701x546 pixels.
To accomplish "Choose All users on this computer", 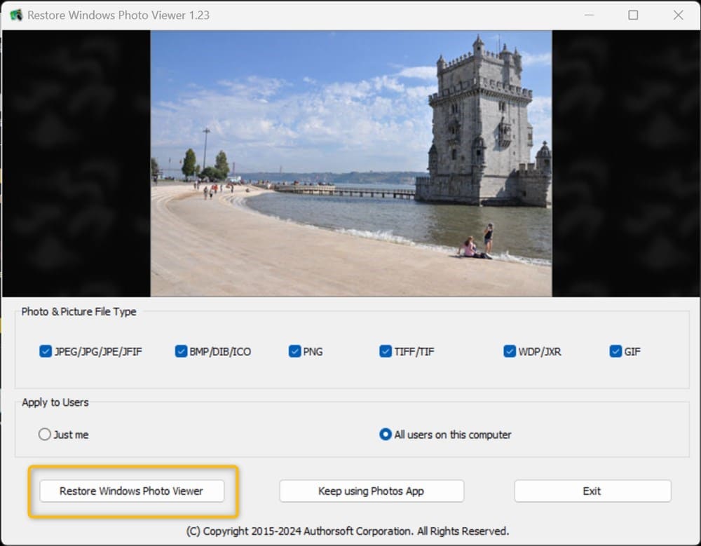I will pos(384,435).
